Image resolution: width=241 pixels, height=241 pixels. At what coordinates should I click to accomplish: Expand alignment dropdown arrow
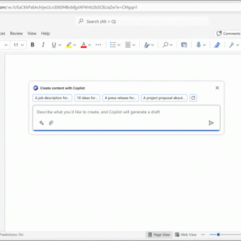[134, 45]
